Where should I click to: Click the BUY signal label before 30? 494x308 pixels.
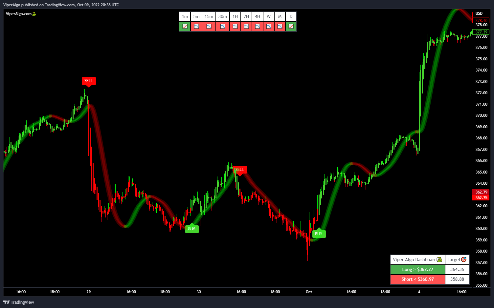click(x=192, y=229)
